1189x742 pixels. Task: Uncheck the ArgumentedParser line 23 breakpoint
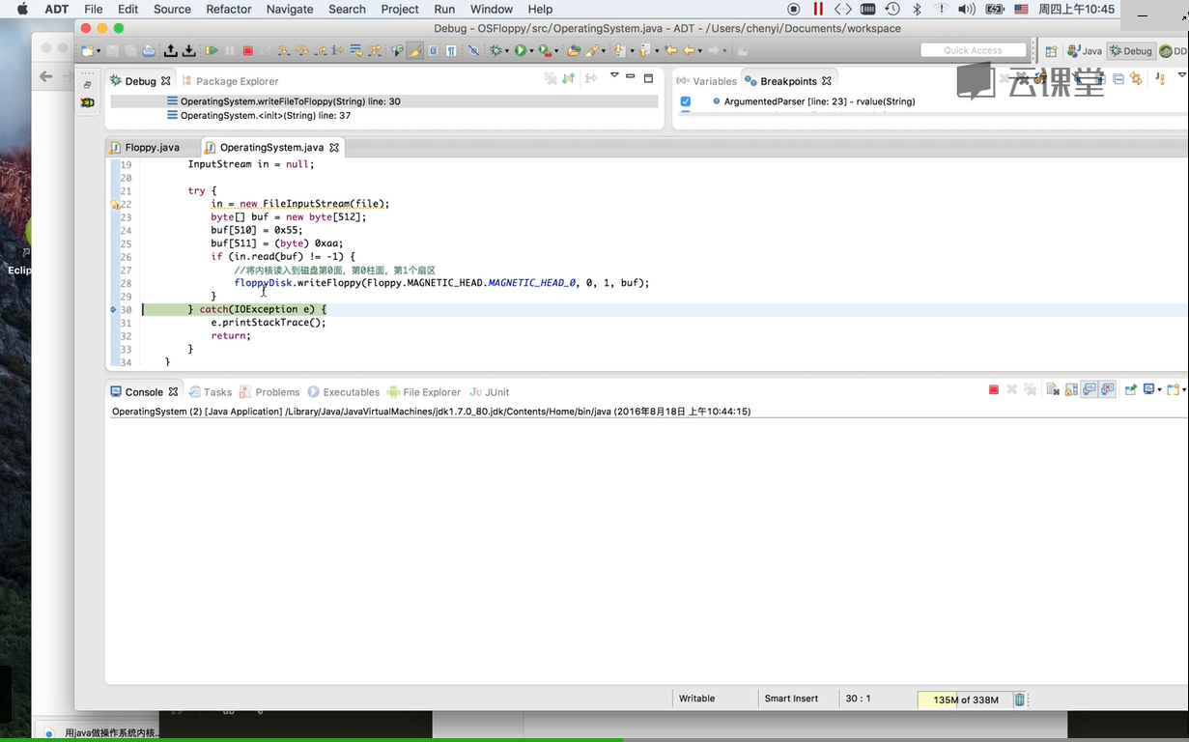(x=685, y=101)
